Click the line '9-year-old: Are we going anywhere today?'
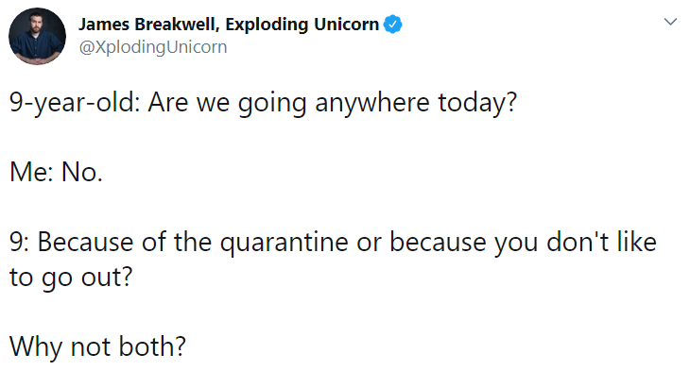This screenshot has height=371, width=690. point(263,104)
